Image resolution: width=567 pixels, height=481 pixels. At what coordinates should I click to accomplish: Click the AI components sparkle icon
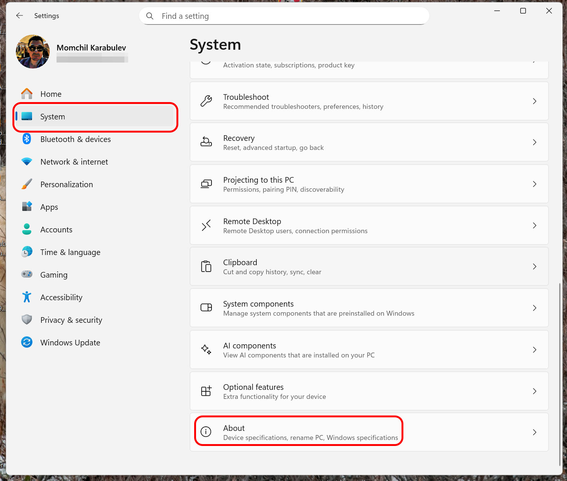pyautogui.click(x=206, y=350)
